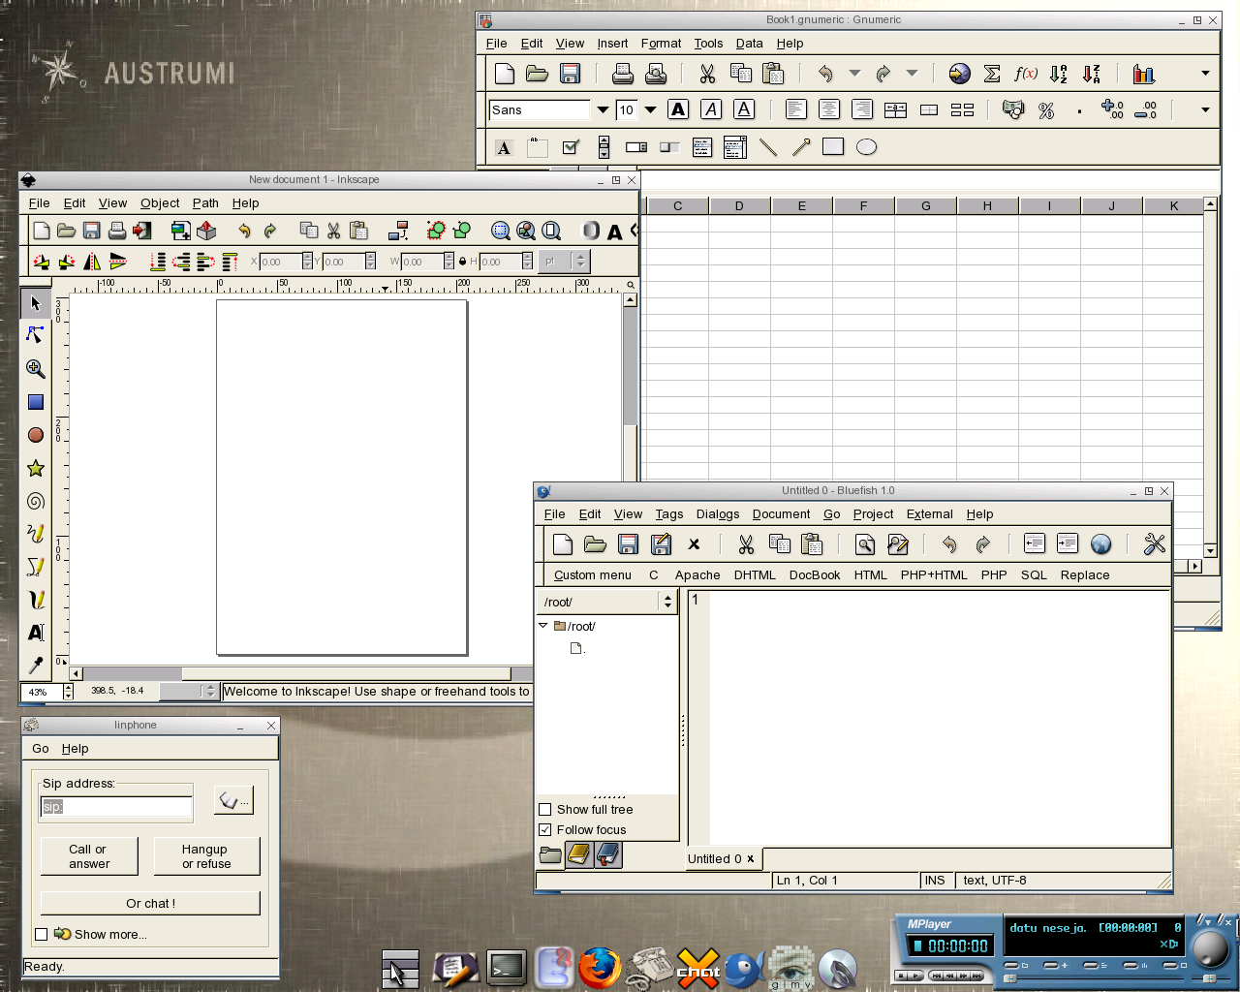Image resolution: width=1240 pixels, height=992 pixels.
Task: Select the Star tool in Inkscape
Action: (36, 469)
